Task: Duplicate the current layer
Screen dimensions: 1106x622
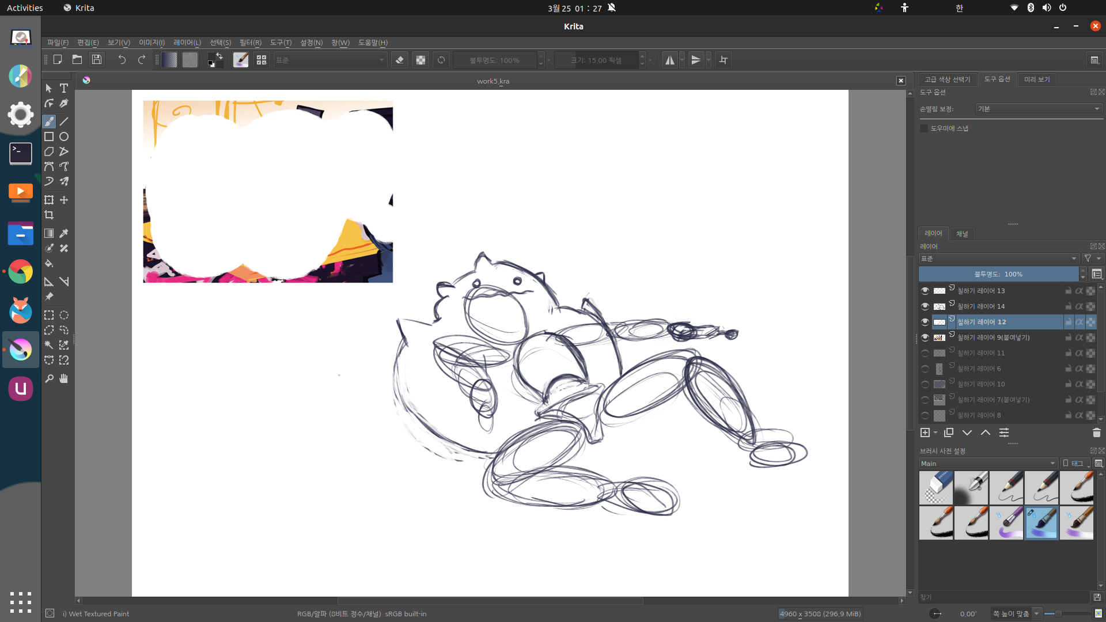Action: click(x=949, y=433)
